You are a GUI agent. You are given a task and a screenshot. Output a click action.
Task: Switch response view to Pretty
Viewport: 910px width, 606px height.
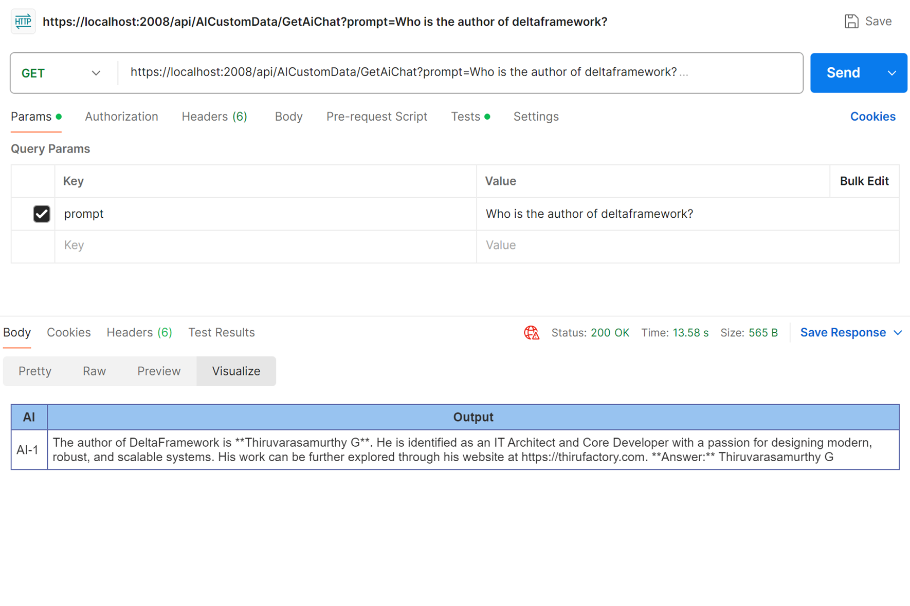[x=35, y=371]
